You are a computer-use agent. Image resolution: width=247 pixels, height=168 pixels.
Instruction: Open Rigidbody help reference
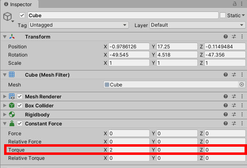pos(226,114)
